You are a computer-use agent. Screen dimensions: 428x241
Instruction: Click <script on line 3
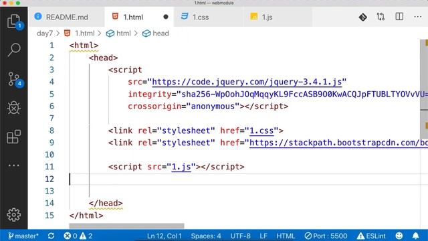(125, 70)
